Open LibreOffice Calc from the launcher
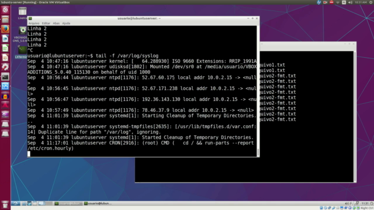Viewport: 374px width, 210px height. (5, 48)
